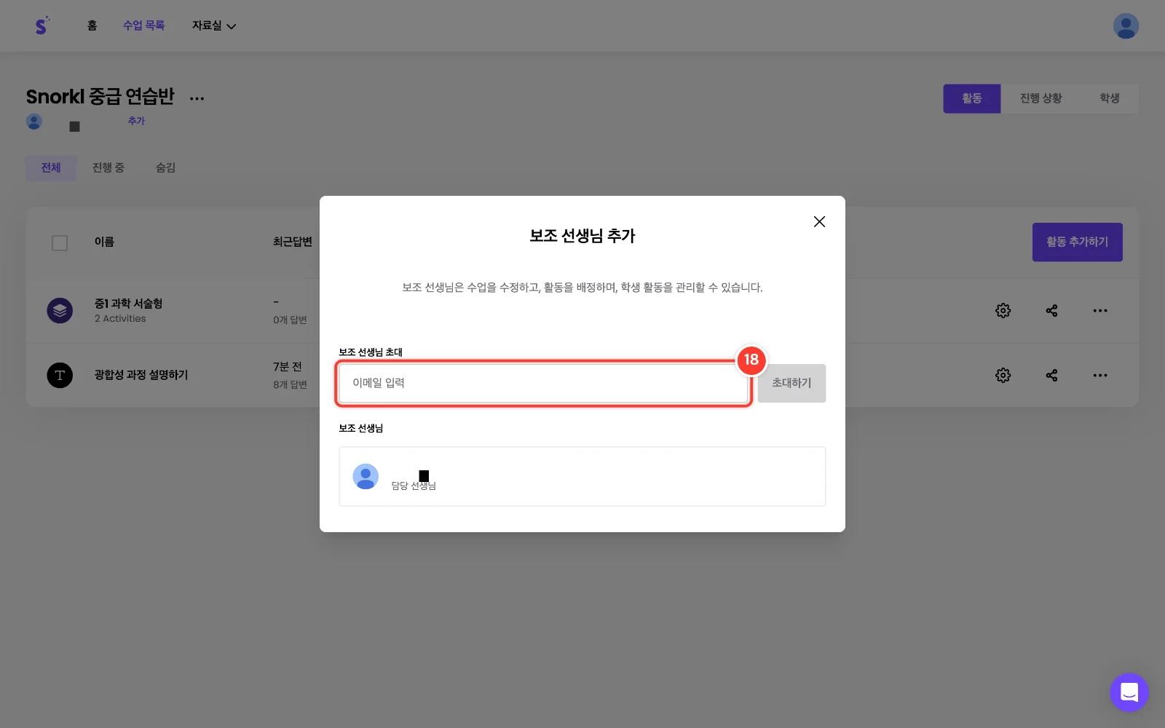Click the 최근답변 column header
This screenshot has height=728, width=1165.
(293, 242)
